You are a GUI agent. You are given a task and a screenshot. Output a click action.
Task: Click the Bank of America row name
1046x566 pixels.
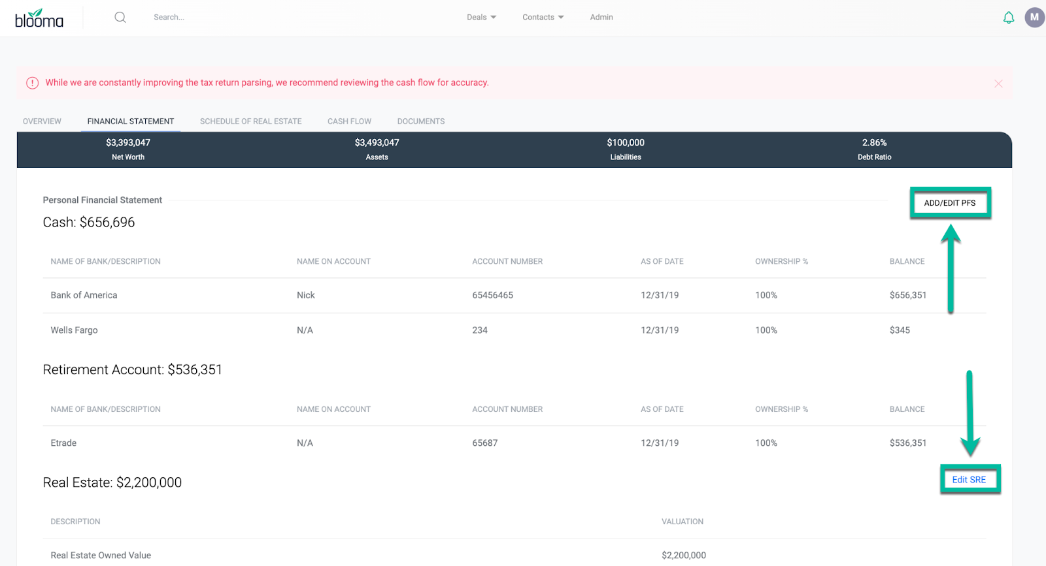click(x=84, y=296)
